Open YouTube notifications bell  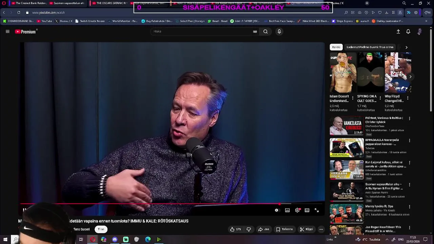(x=408, y=32)
